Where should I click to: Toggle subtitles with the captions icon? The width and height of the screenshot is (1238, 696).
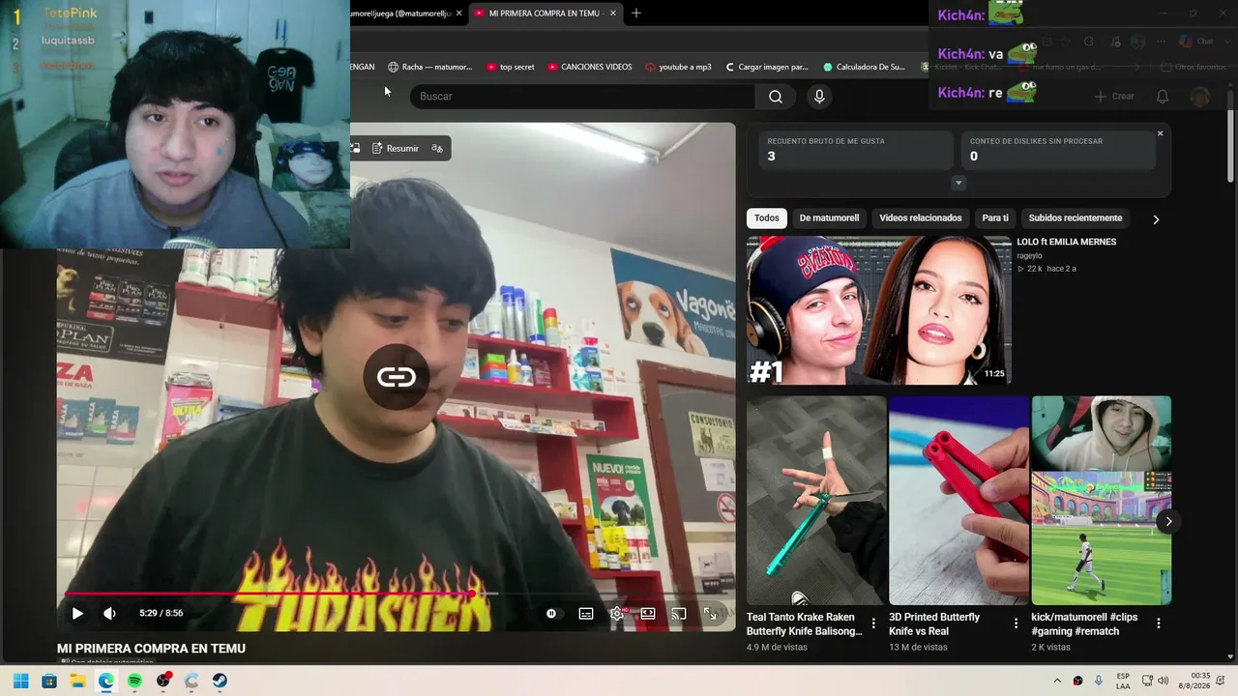(x=586, y=613)
